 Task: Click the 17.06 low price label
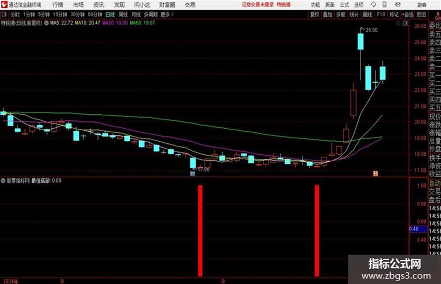coord(203,169)
